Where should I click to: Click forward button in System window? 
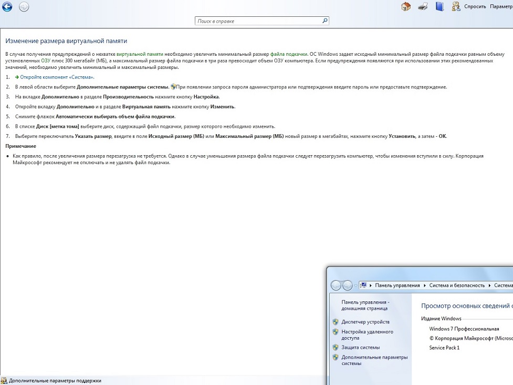pos(347,286)
